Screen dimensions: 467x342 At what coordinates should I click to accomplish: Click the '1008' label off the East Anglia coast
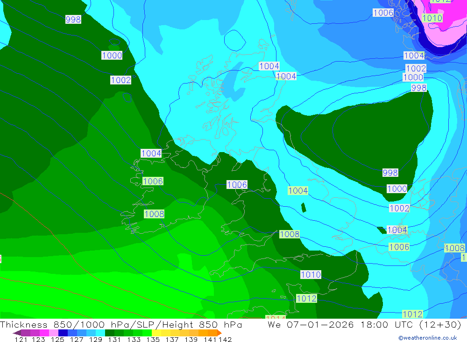(290, 234)
